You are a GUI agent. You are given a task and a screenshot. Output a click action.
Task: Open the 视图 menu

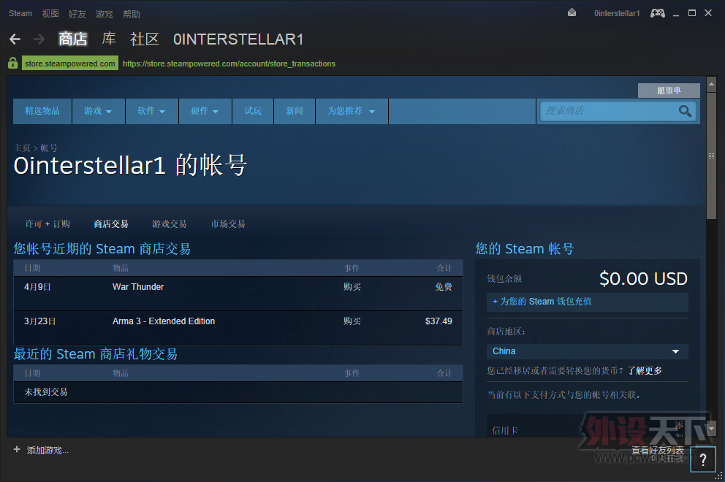click(x=50, y=14)
